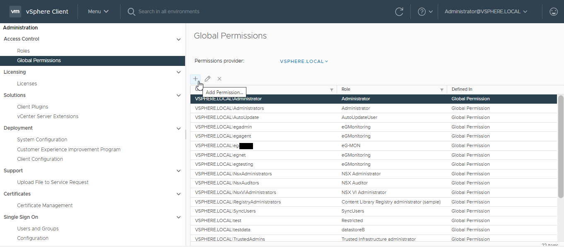
Task: Click the feedback smiley face icon
Action: 554,12
